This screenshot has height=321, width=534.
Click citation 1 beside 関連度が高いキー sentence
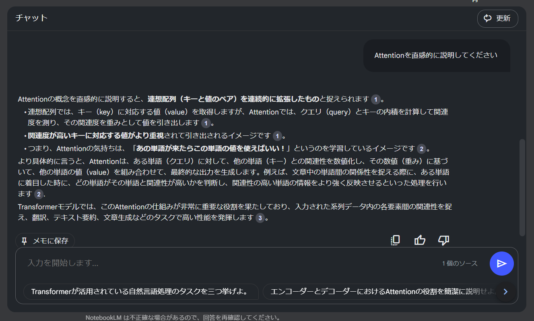tap(277, 136)
